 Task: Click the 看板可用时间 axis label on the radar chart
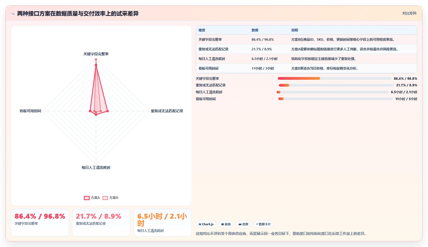click(x=30, y=111)
